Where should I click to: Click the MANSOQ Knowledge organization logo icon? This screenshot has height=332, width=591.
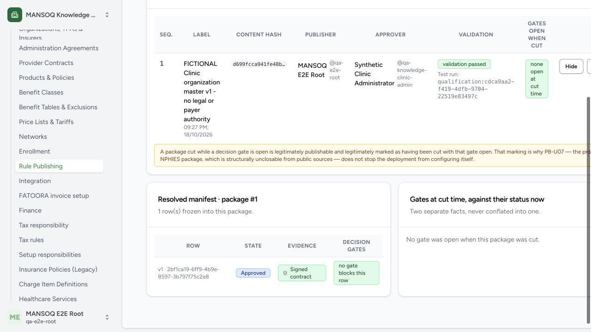click(x=15, y=15)
